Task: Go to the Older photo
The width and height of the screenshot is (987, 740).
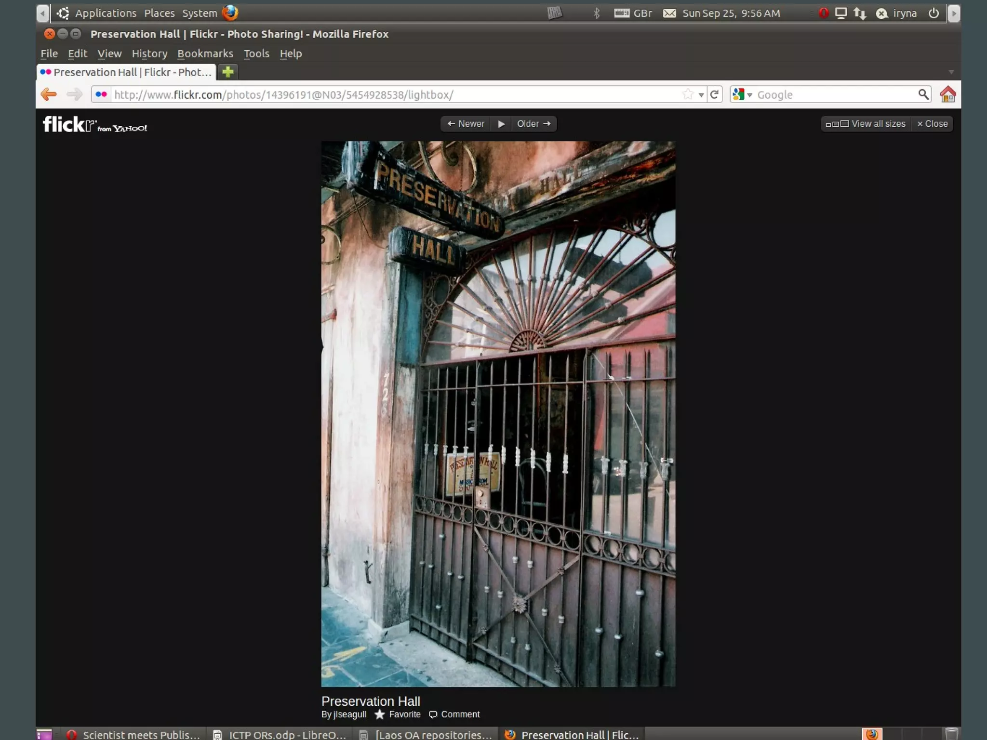Action: pos(534,124)
